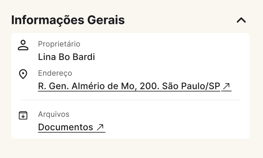Viewport: 263px width, 158px height.
Task: Collapse the Informações Gerais section chevron
Action: 241,20
